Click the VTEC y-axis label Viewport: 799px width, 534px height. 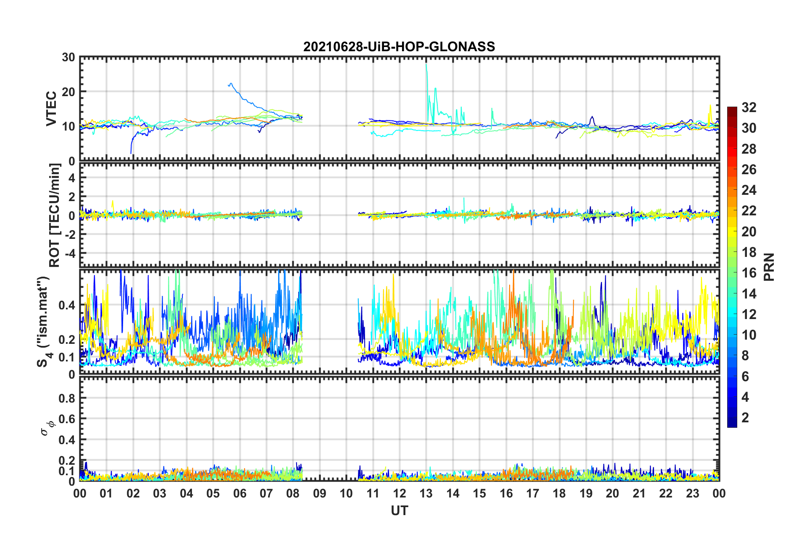pos(51,108)
